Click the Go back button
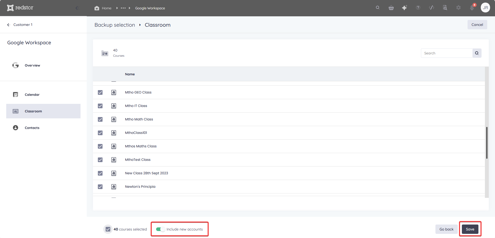495x238 pixels. pyautogui.click(x=446, y=229)
